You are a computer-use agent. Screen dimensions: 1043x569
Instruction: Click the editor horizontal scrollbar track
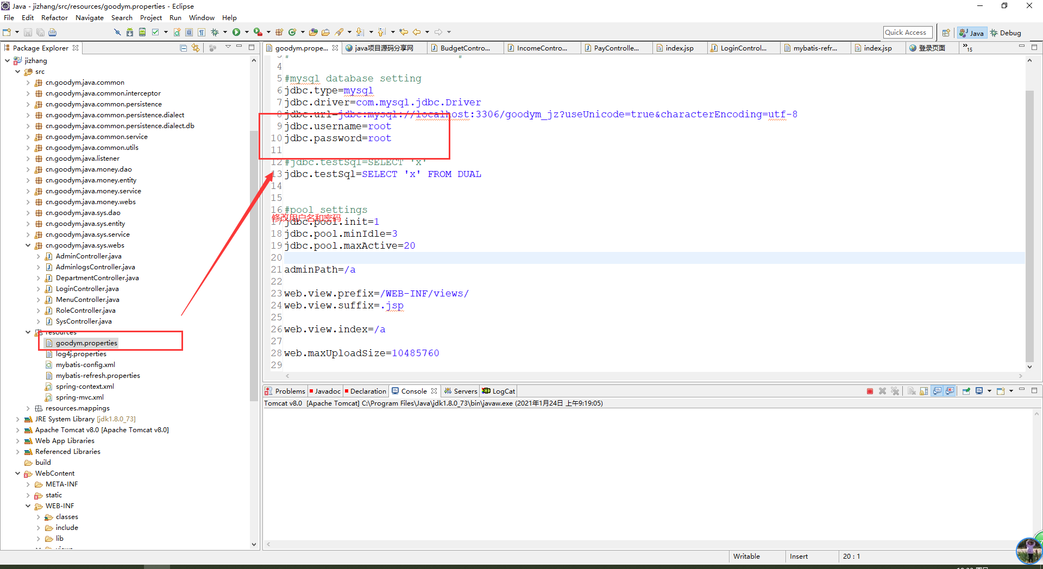coord(654,376)
